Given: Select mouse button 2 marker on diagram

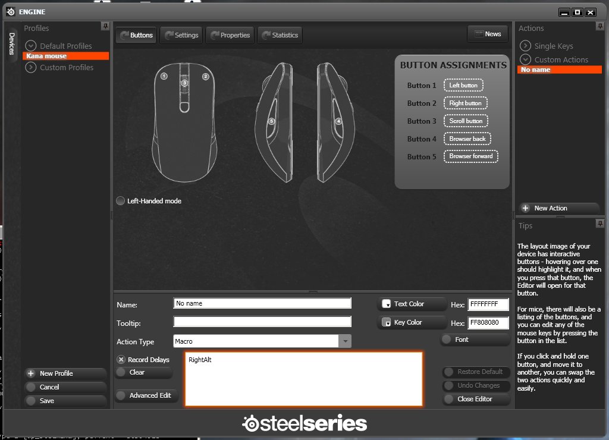Looking at the screenshot, I should pos(205,77).
